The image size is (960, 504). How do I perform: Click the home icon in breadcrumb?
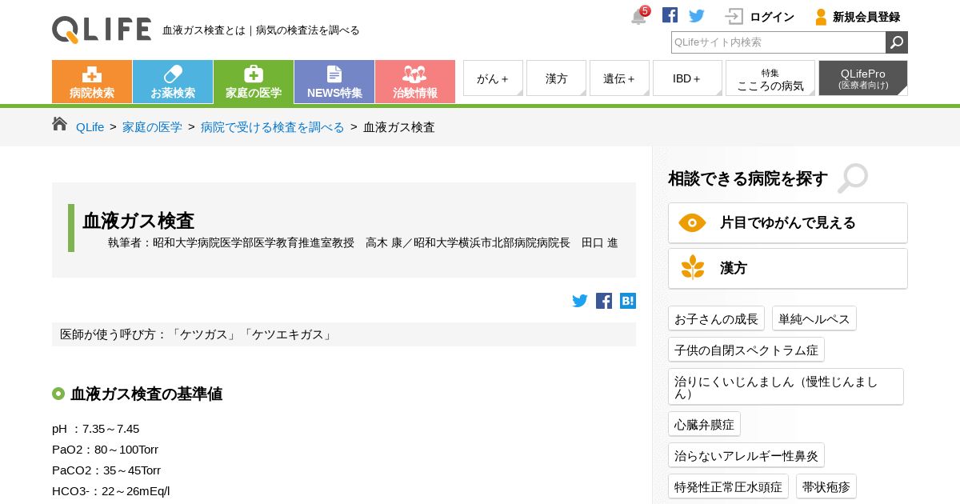59,124
